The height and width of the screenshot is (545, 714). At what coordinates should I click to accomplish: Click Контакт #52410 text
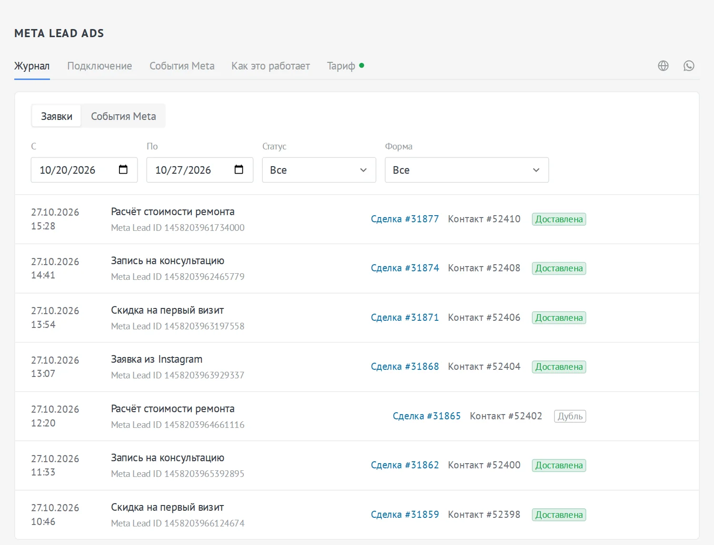(484, 219)
